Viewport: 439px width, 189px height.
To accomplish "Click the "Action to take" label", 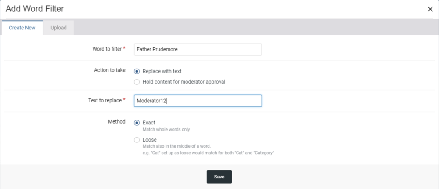I will point(110,70).
